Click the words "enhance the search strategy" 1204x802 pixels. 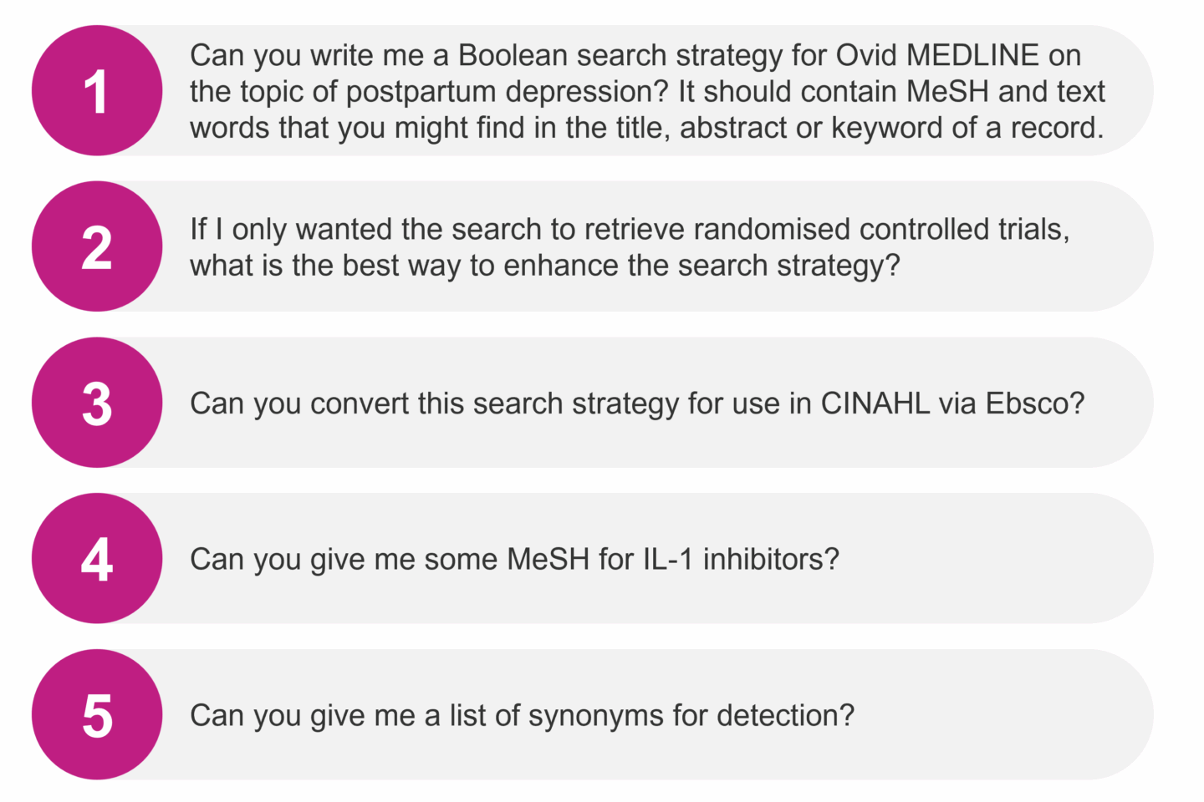point(701,266)
